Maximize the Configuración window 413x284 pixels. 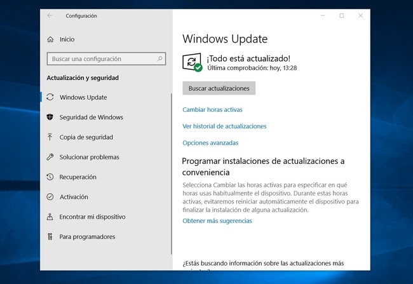pyautogui.click(x=342, y=16)
